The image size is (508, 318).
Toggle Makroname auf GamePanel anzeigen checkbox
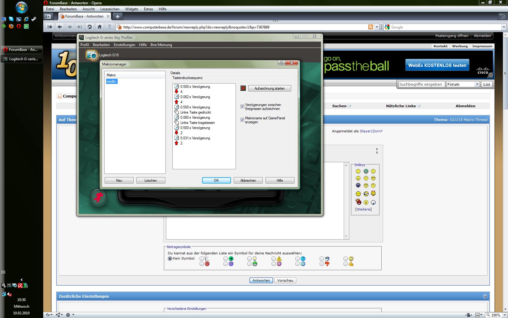tap(242, 120)
